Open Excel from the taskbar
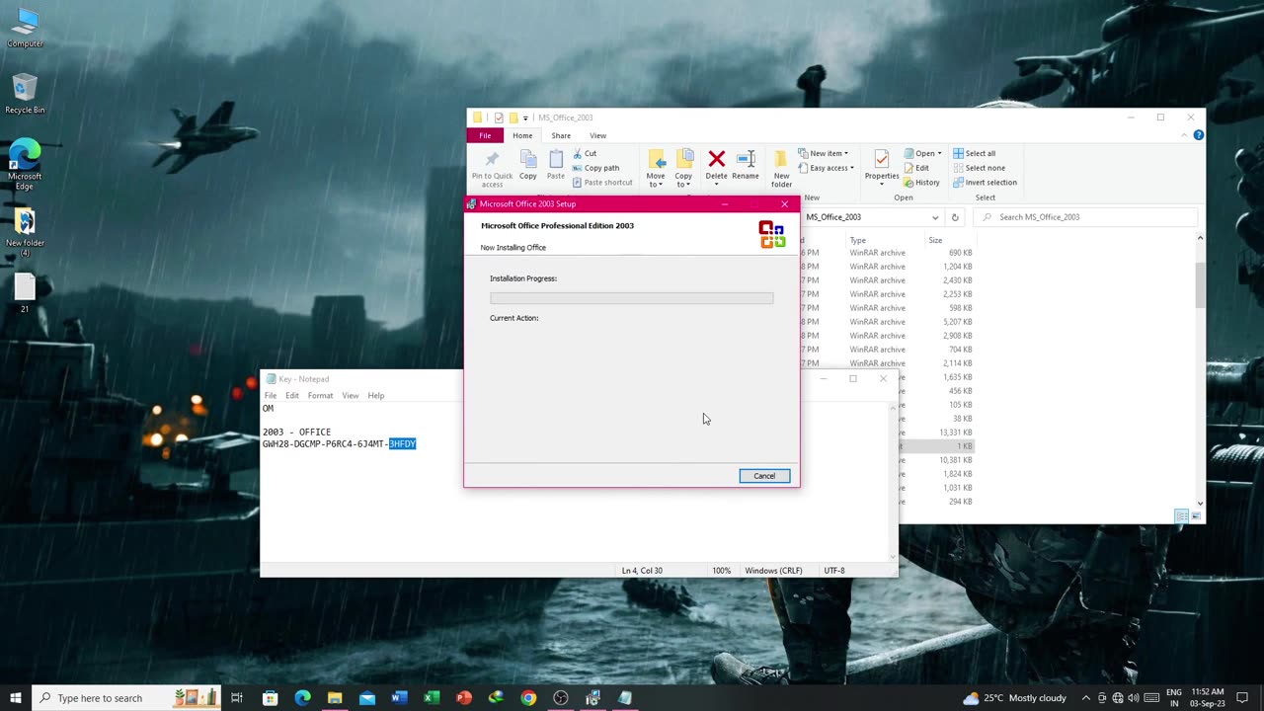This screenshot has width=1264, height=711. pos(432,698)
